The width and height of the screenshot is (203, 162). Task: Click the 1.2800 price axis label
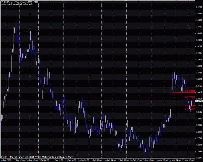coord(199,132)
